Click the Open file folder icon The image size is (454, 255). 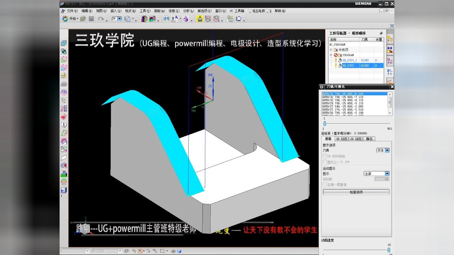83,18
